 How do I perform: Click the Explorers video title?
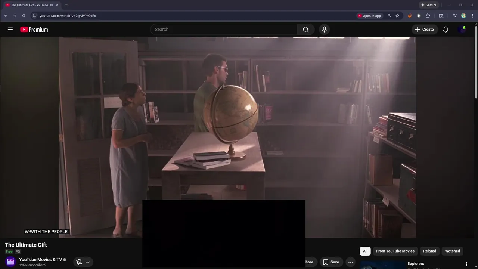(x=416, y=263)
